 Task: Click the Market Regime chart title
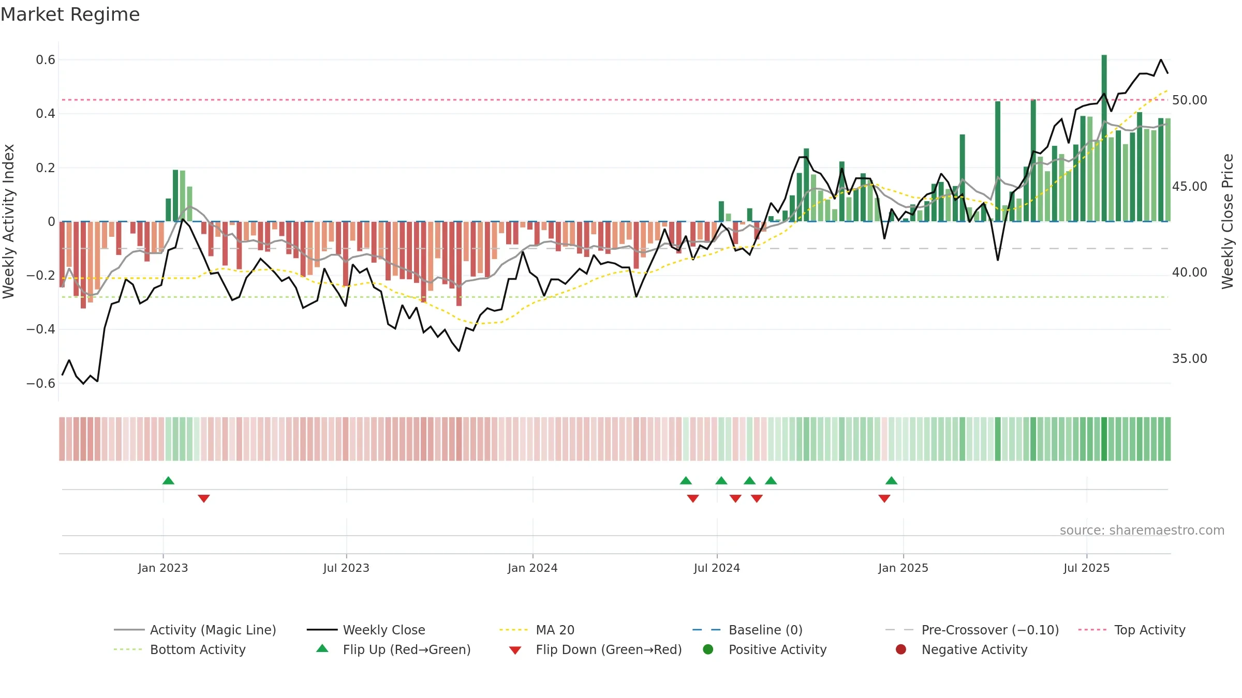(x=70, y=14)
